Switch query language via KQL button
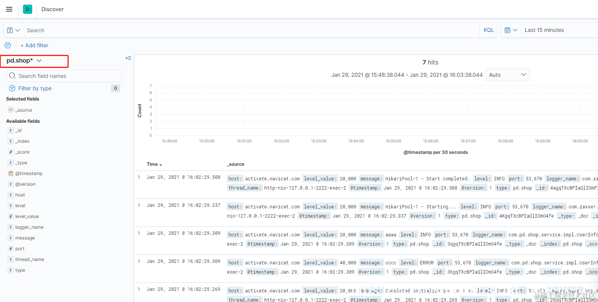Viewport: 598px width, 302px height. pyautogui.click(x=489, y=30)
